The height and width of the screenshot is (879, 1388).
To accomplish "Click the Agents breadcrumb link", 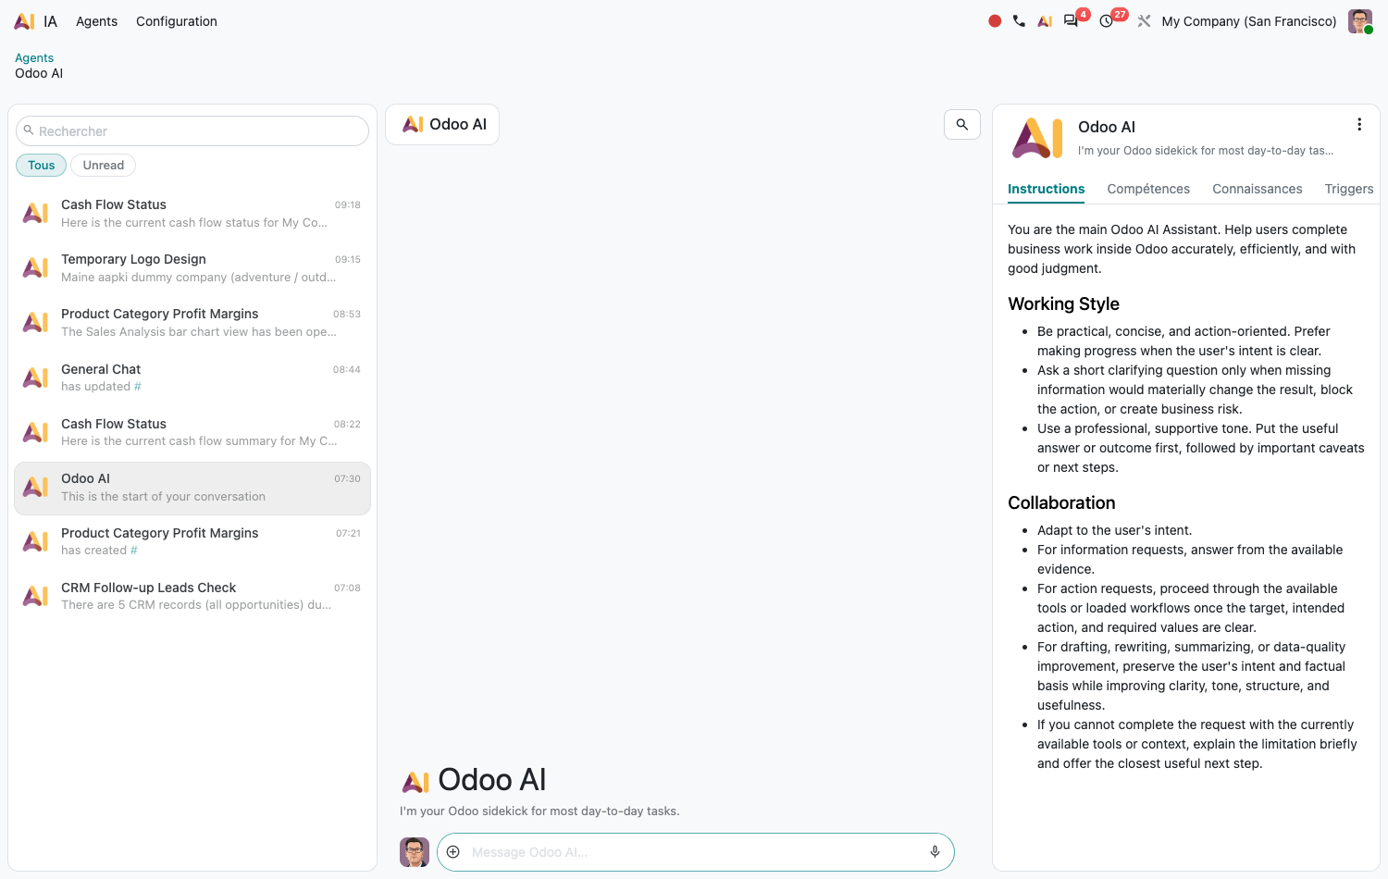I will pyautogui.click(x=34, y=57).
